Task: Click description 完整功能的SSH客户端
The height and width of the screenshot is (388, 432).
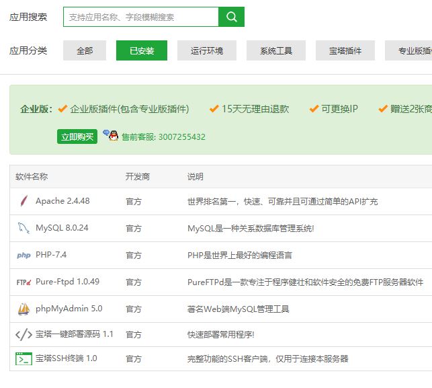Action: [268, 359]
